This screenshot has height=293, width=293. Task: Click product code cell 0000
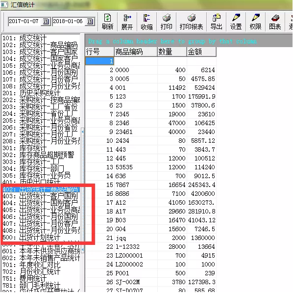tap(136, 70)
